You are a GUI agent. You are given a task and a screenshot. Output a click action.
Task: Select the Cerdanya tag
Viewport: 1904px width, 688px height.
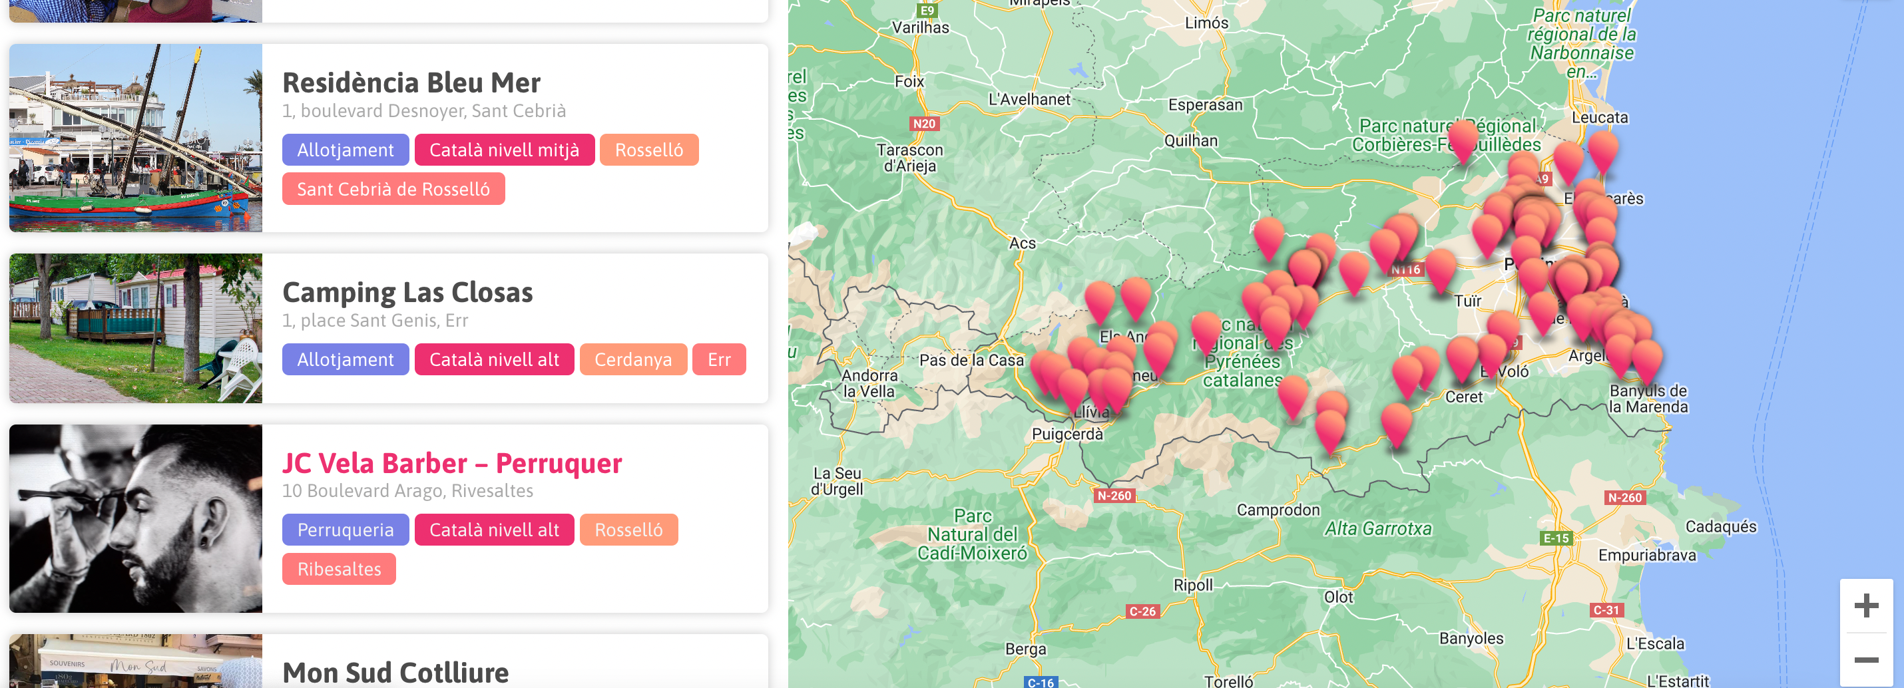(632, 359)
